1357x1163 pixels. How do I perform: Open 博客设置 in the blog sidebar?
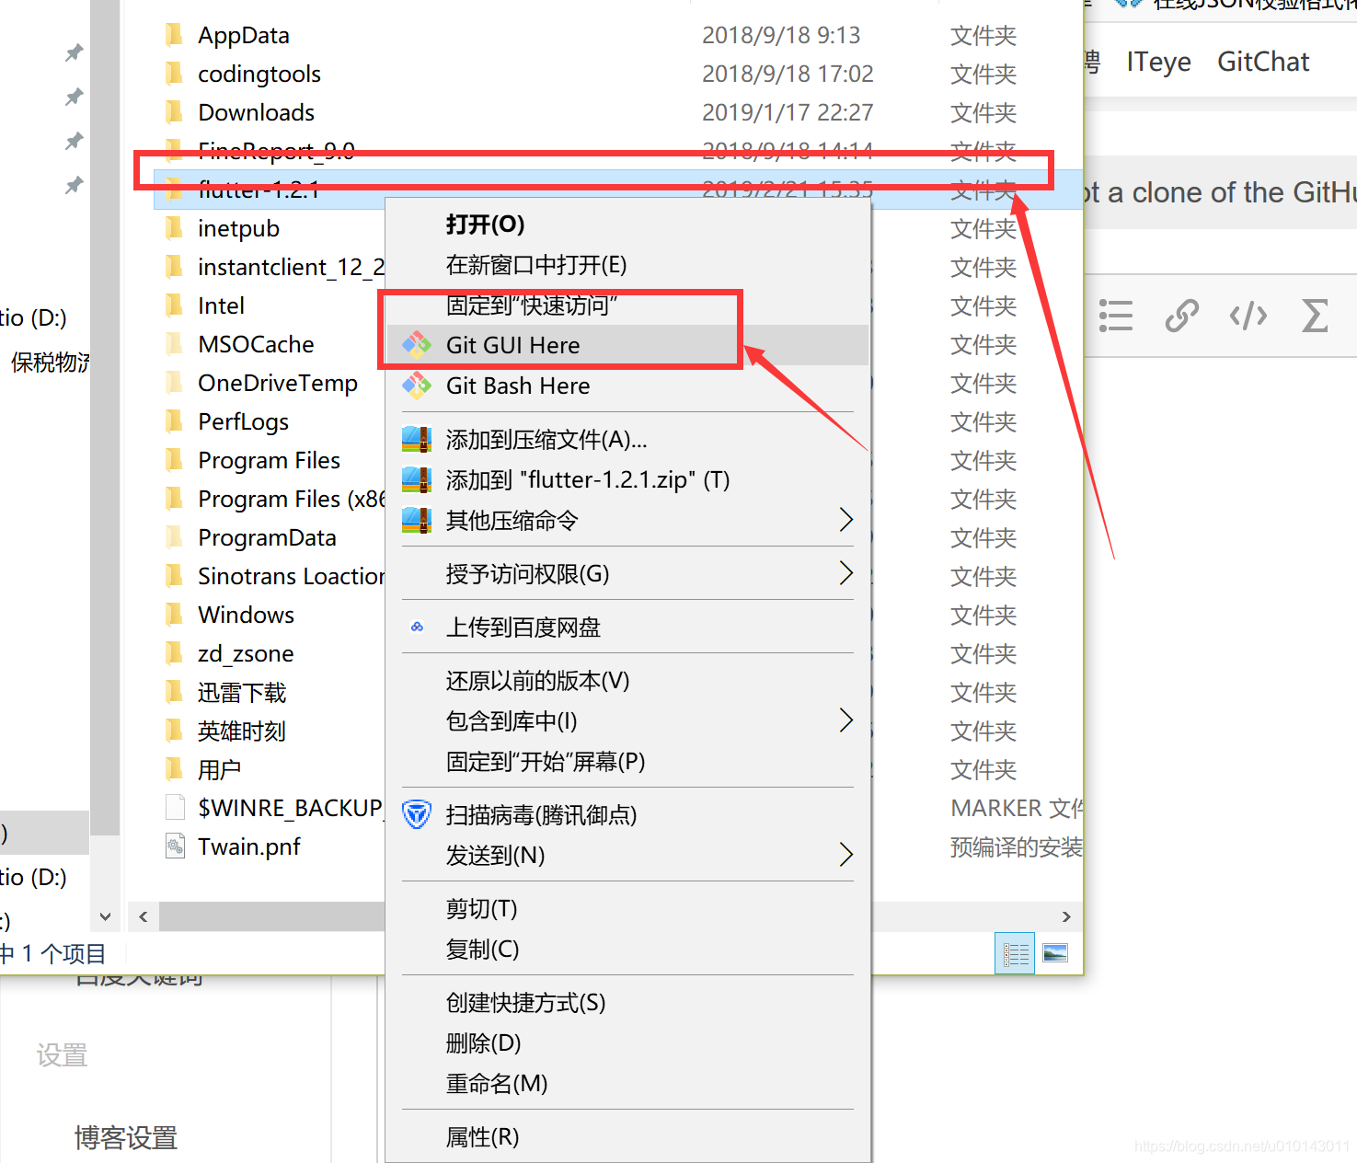[126, 1138]
